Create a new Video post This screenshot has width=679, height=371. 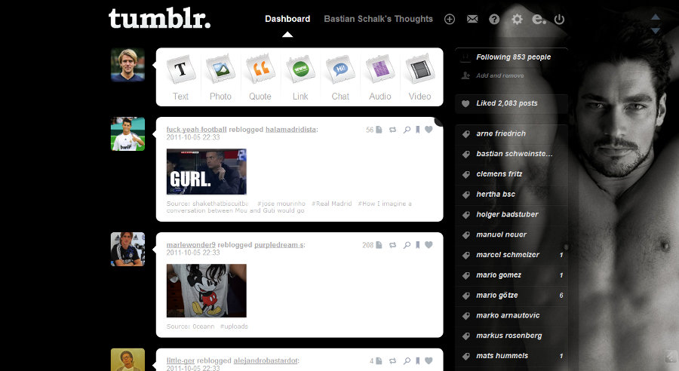[x=419, y=78]
